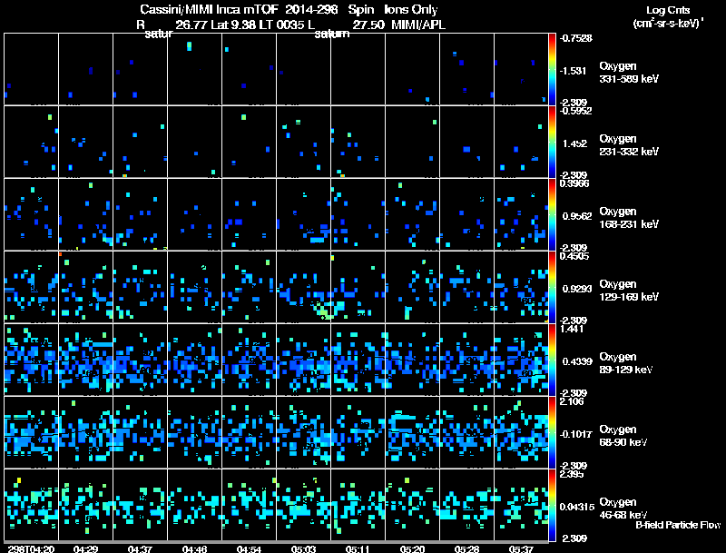726x553 pixels.
Task: Click the 'Log Cnts' colorbar heading
Action: point(668,10)
